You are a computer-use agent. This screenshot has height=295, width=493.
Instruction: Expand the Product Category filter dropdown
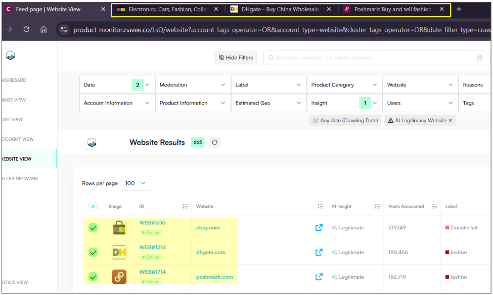tap(345, 85)
